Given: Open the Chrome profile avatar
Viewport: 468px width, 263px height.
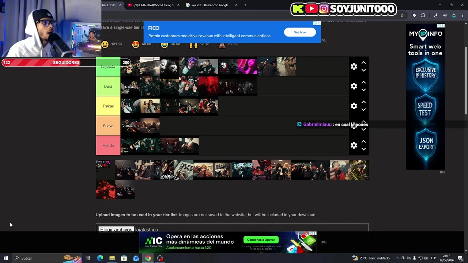Looking at the screenshot, I should point(454,15).
